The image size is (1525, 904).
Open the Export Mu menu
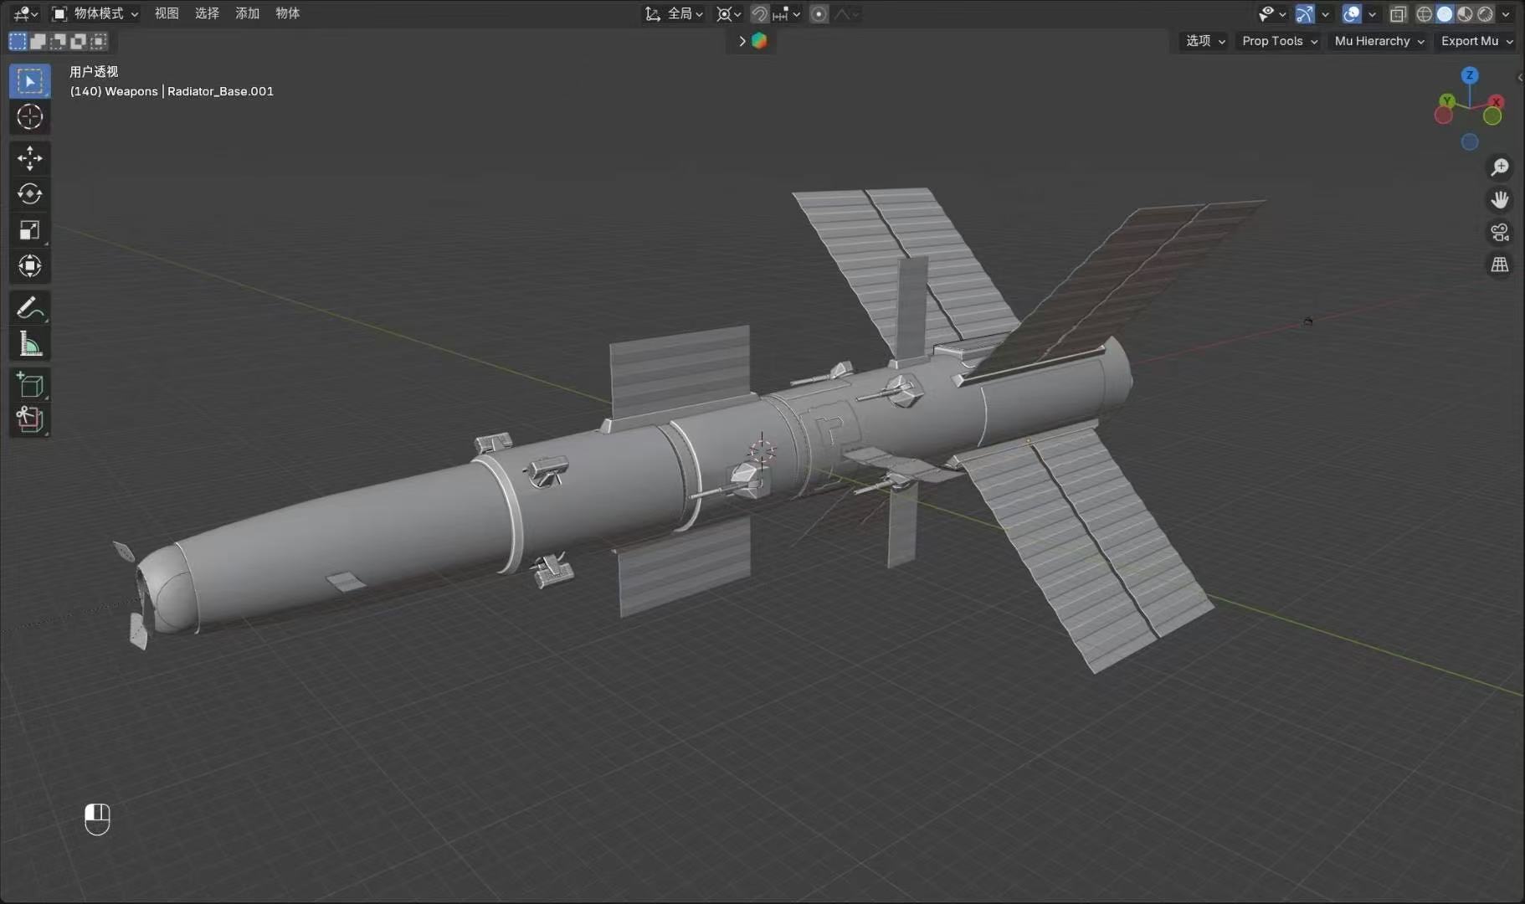(x=1476, y=41)
